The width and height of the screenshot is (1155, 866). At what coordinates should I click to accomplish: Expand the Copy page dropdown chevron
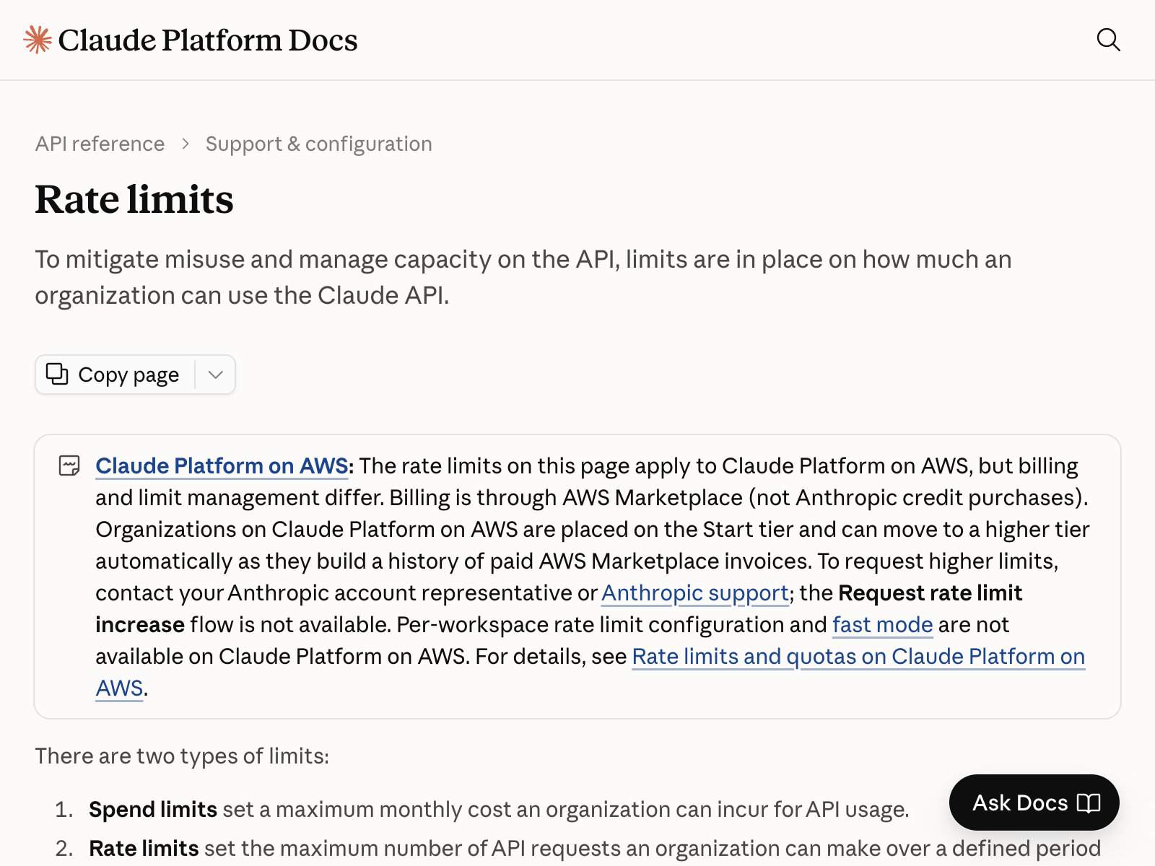[x=215, y=375]
